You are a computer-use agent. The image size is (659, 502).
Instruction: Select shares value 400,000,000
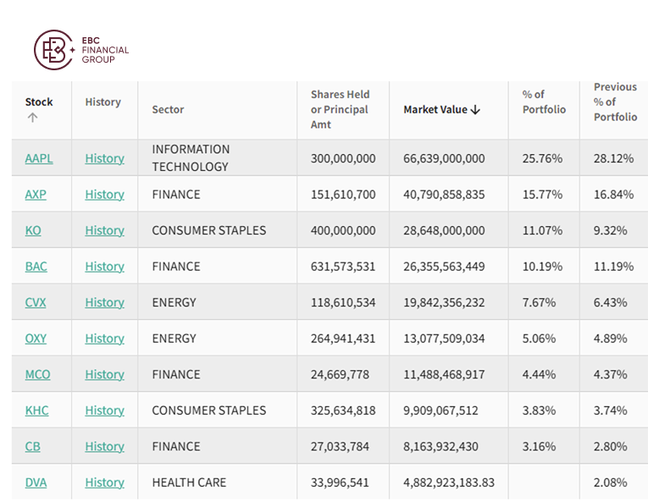coord(343,230)
